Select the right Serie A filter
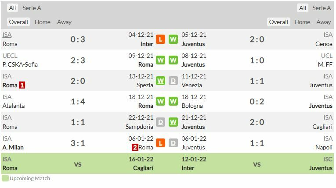This screenshot has width=336, height=188. tap(322, 8)
